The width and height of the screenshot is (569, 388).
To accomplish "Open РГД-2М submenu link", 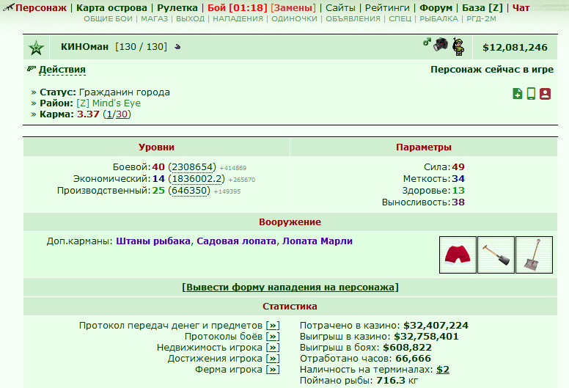I will click(x=481, y=19).
